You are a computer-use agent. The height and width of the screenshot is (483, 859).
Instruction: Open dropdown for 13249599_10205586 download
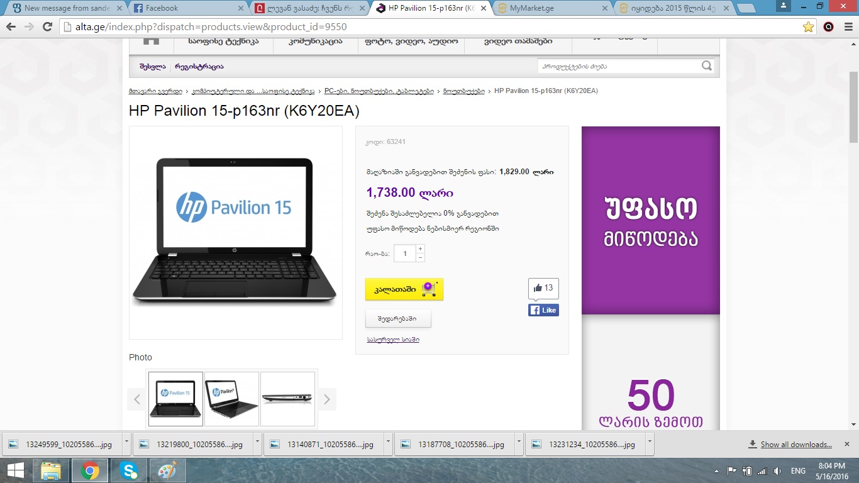pyautogui.click(x=126, y=443)
